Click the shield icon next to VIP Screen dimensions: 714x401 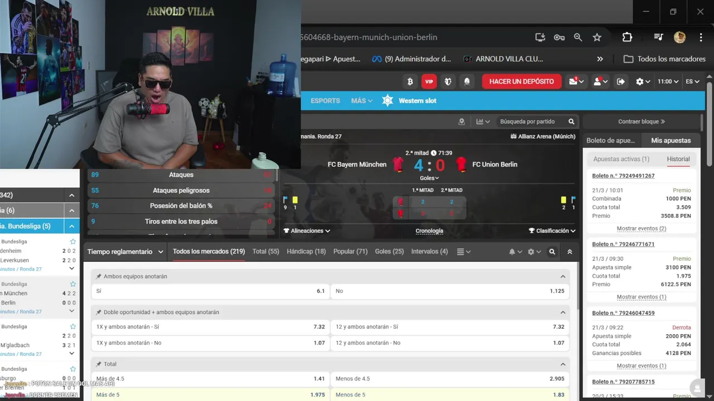point(448,81)
